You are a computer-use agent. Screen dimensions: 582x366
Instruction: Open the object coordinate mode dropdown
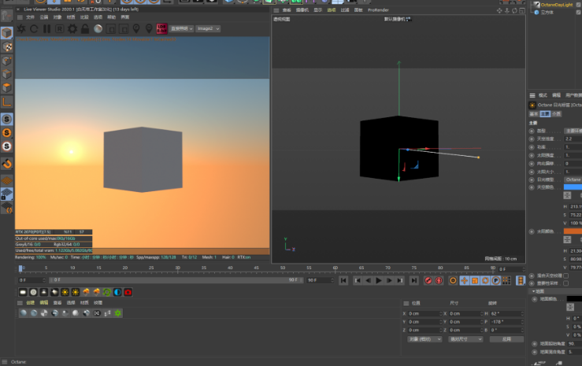click(x=424, y=339)
